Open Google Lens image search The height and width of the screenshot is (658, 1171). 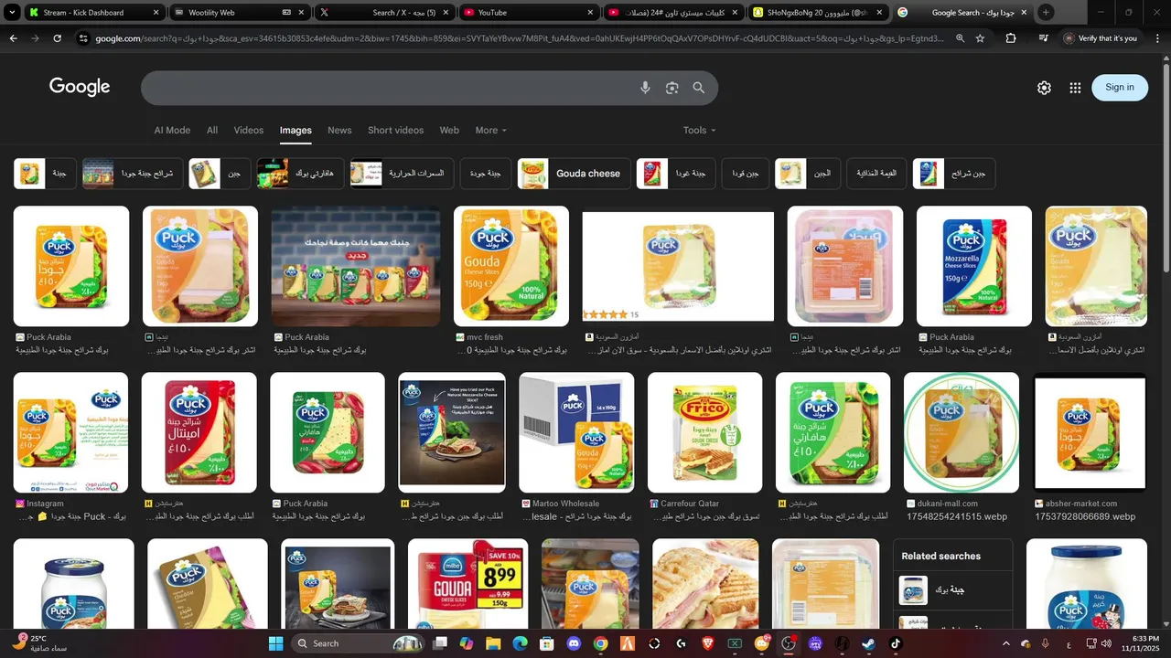pyautogui.click(x=672, y=88)
